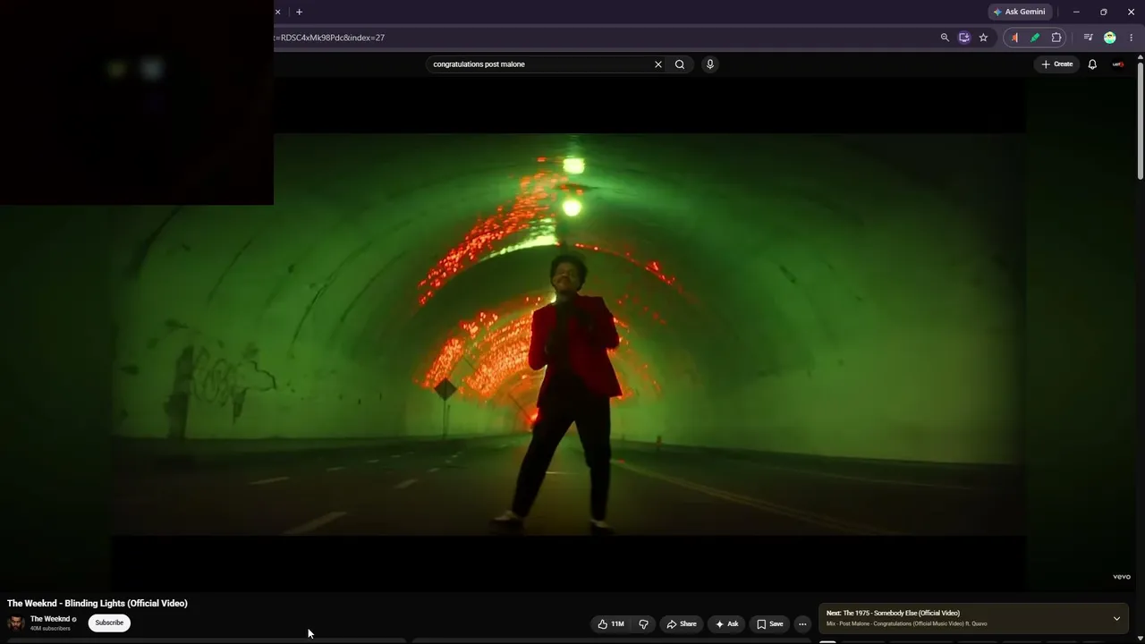
Task: Click 'Next: The 1975 - Somebody Else' text
Action: (893, 614)
